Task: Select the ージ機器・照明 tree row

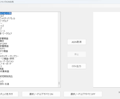Action: (7, 59)
